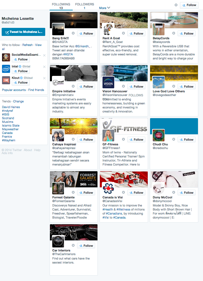The width and height of the screenshot is (203, 281).
Task: Open Car Interiors profile name link
Action: pyautogui.click(x=61, y=250)
